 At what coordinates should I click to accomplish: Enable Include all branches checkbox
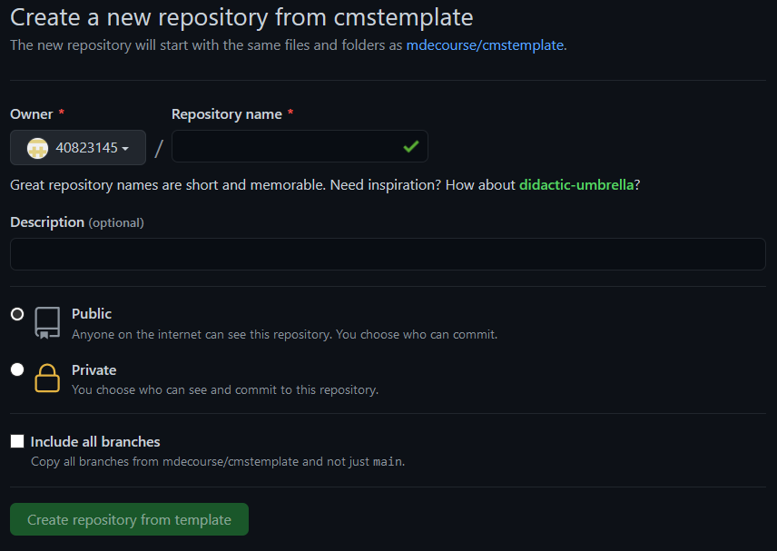17,441
